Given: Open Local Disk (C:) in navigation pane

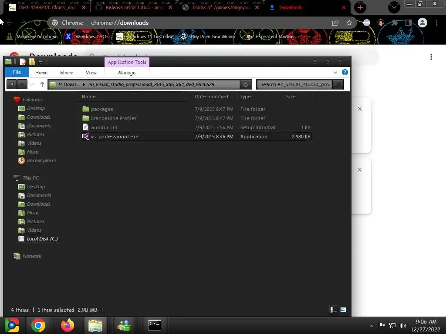Looking at the screenshot, I should [x=42, y=239].
